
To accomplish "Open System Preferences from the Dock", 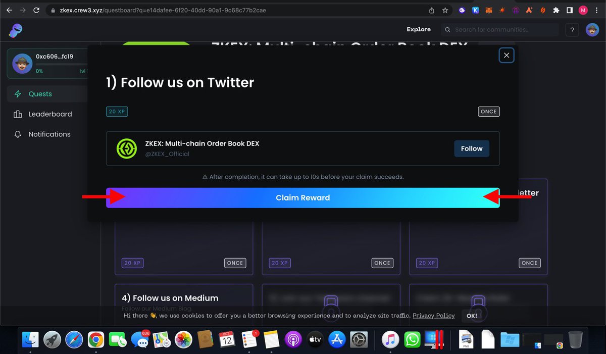I will point(359,339).
